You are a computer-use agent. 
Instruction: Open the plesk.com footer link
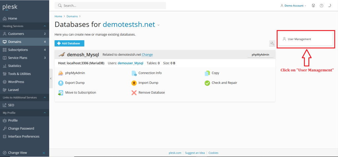point(175,153)
